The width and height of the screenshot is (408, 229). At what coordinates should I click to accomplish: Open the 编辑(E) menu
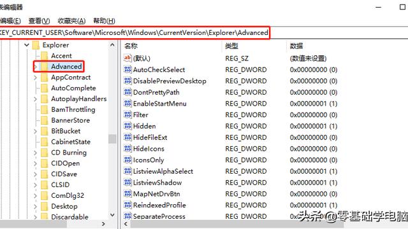point(10,21)
